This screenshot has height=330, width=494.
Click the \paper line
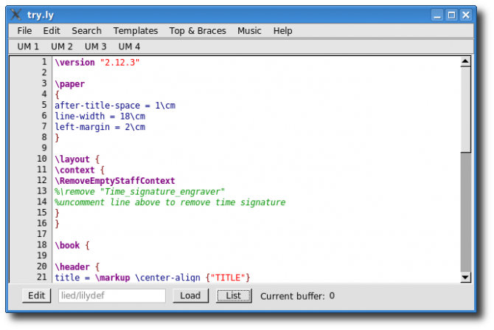pos(69,84)
